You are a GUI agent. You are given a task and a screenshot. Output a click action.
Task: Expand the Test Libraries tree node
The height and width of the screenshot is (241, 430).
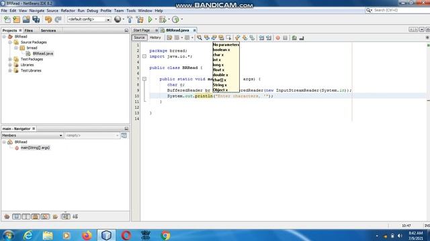(10, 71)
